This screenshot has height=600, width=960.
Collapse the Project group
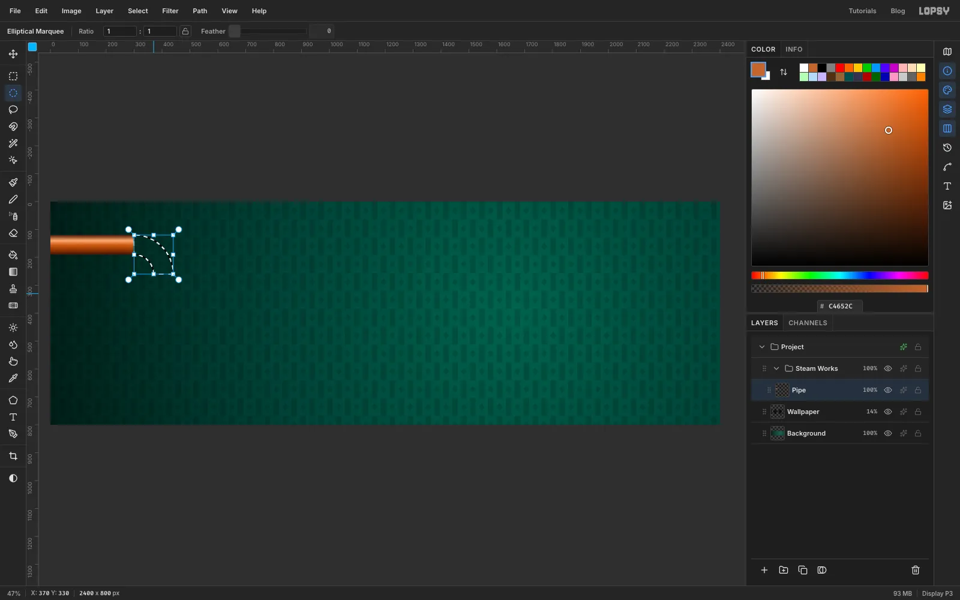point(762,347)
